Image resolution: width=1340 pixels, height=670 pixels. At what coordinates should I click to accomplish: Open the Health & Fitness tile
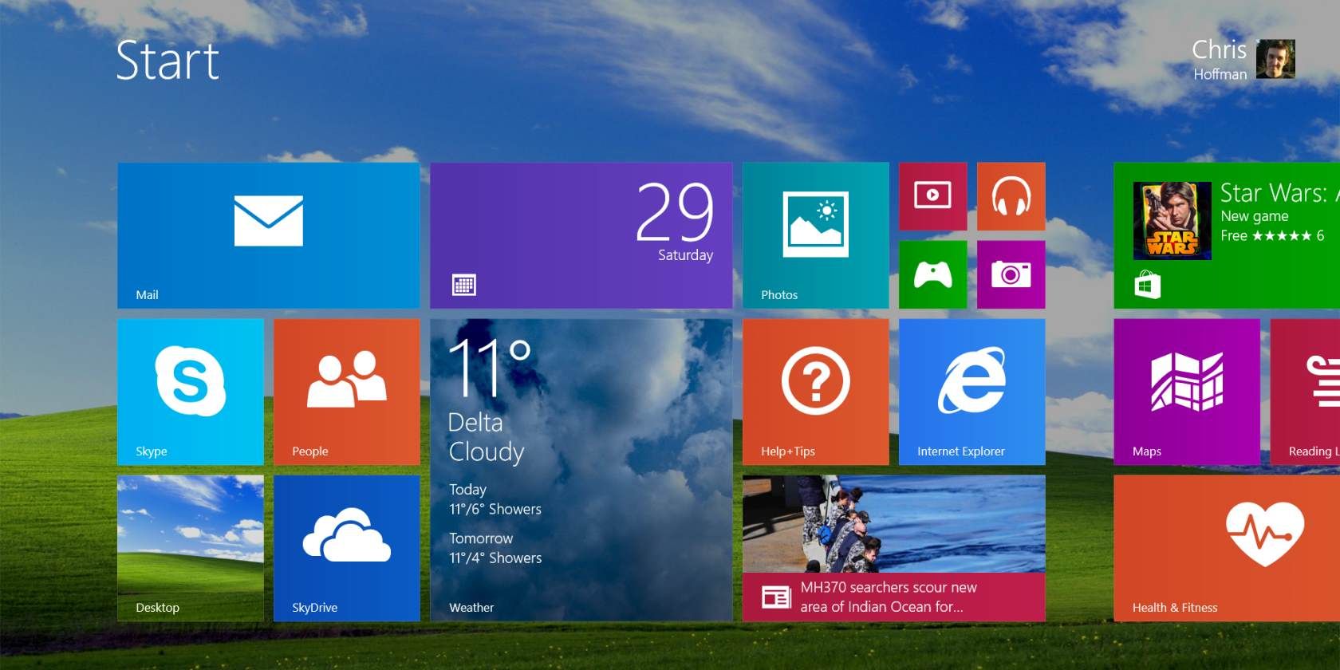[x=1227, y=548]
